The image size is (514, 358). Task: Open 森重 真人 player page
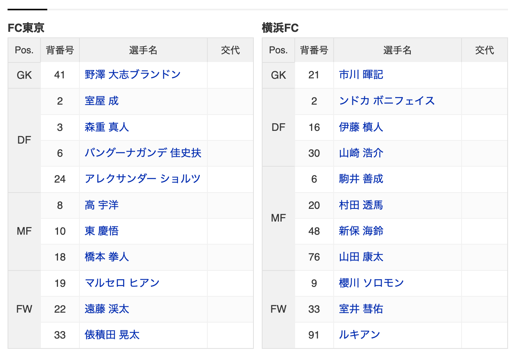coord(107,127)
